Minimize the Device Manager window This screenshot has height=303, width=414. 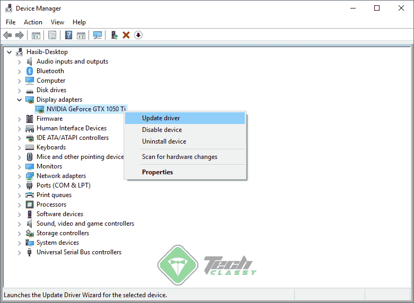coord(353,8)
